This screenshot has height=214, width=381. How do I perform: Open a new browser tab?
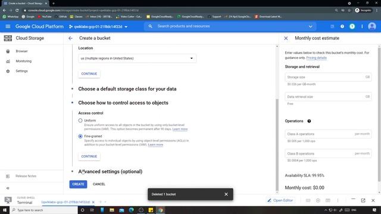point(54,4)
